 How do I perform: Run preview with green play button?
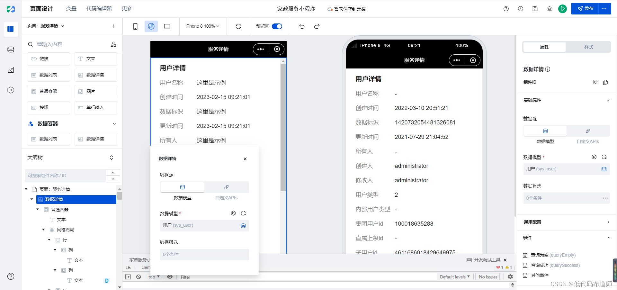point(562,9)
